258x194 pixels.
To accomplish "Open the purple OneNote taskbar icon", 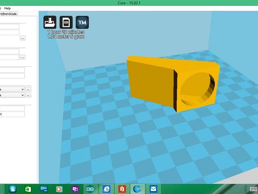I will [x=75, y=189].
